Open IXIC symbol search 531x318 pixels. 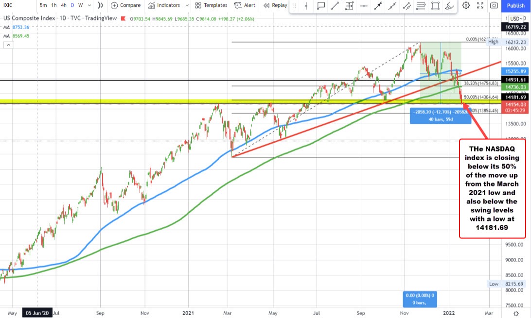(x=8, y=5)
